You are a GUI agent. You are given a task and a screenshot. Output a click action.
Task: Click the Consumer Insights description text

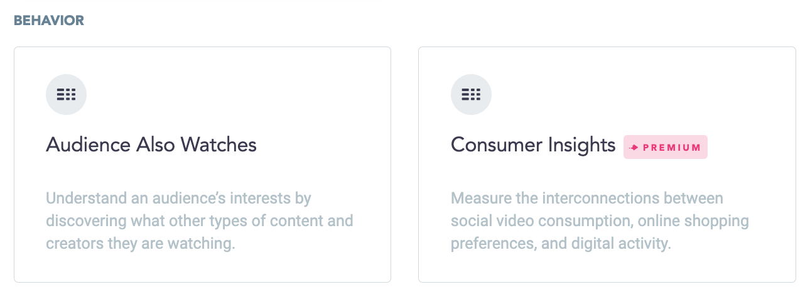point(600,221)
